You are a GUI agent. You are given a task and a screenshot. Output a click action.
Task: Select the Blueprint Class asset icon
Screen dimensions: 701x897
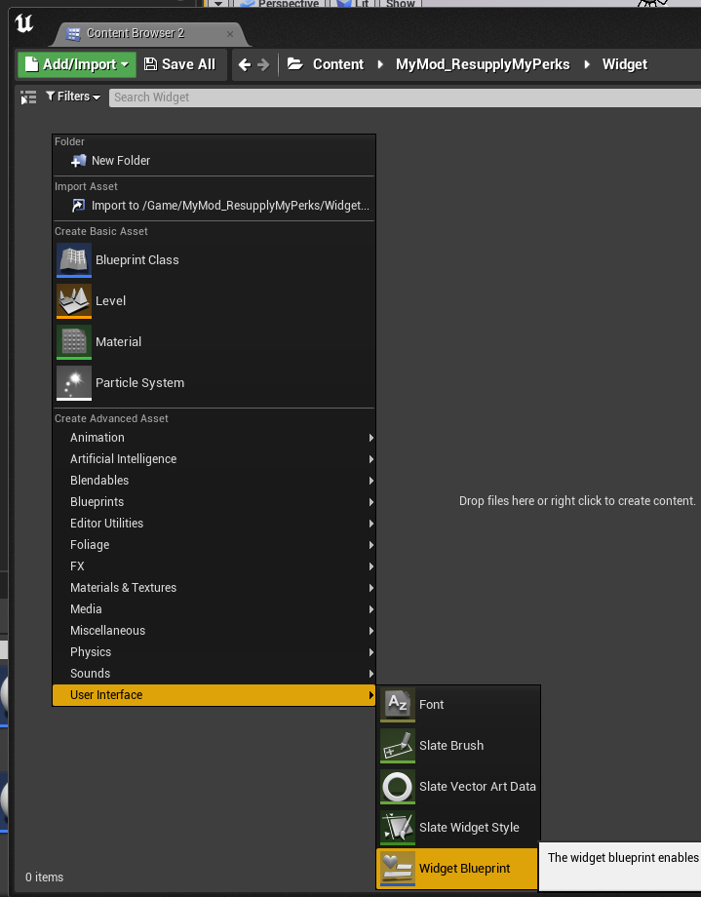pos(74,259)
